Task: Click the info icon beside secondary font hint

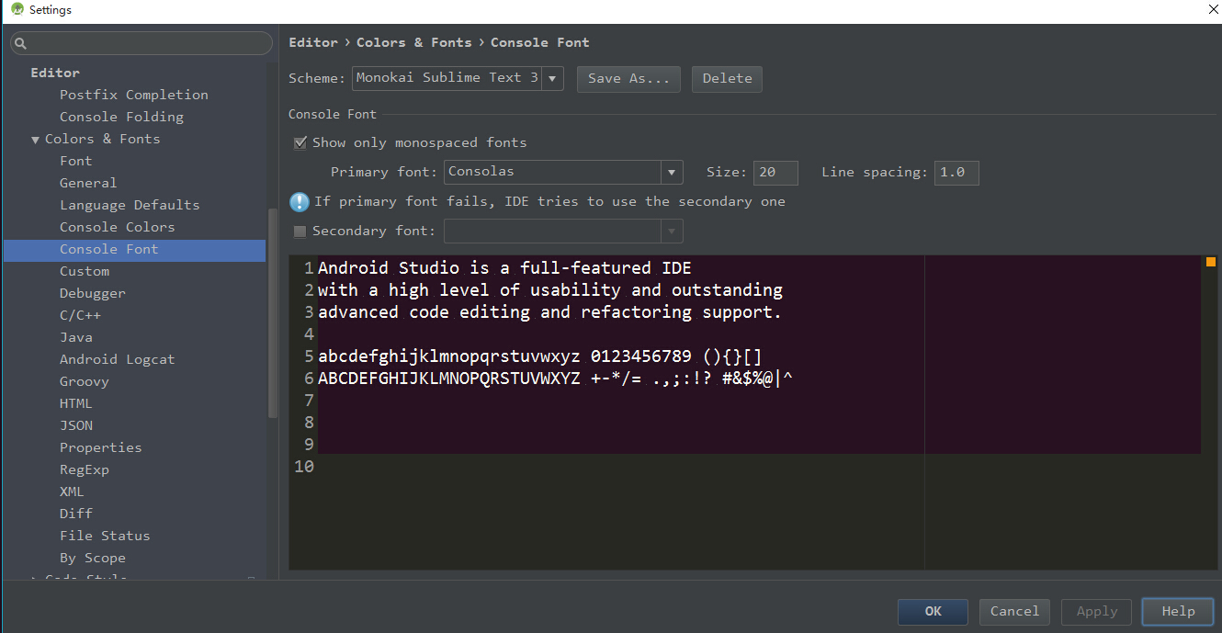Action: tap(300, 202)
